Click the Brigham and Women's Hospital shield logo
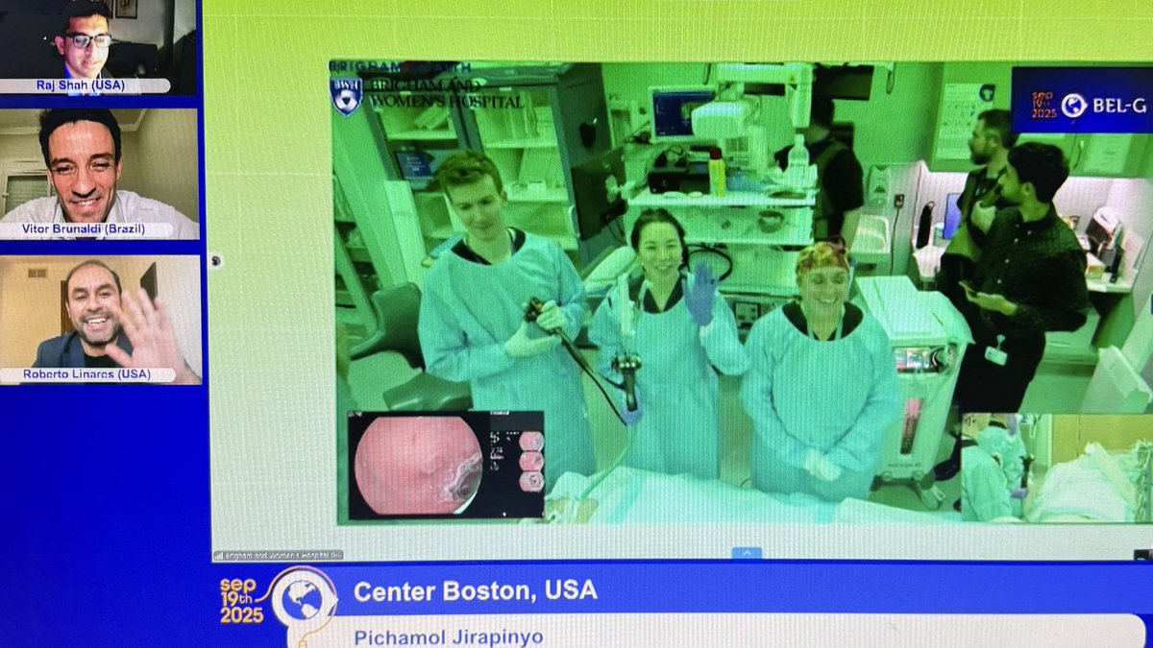The image size is (1153, 648). [x=345, y=96]
